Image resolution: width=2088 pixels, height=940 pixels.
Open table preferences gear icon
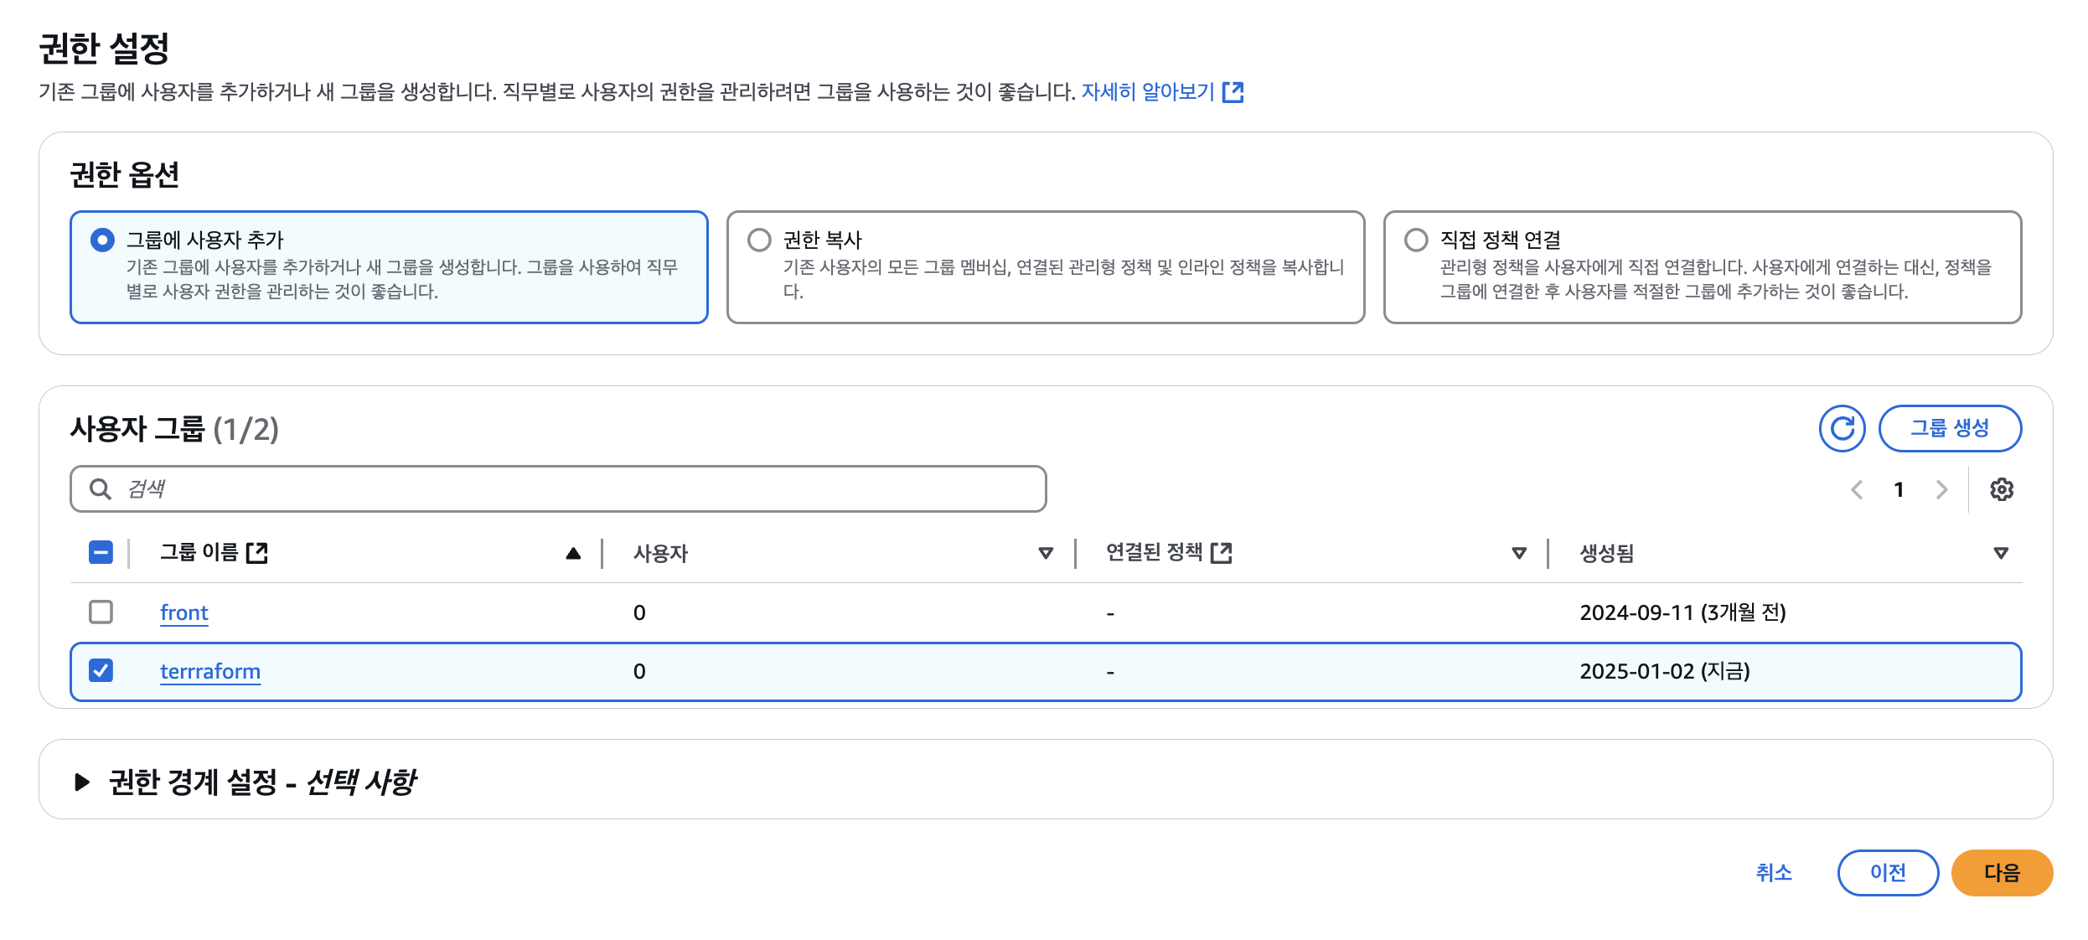coord(2002,489)
